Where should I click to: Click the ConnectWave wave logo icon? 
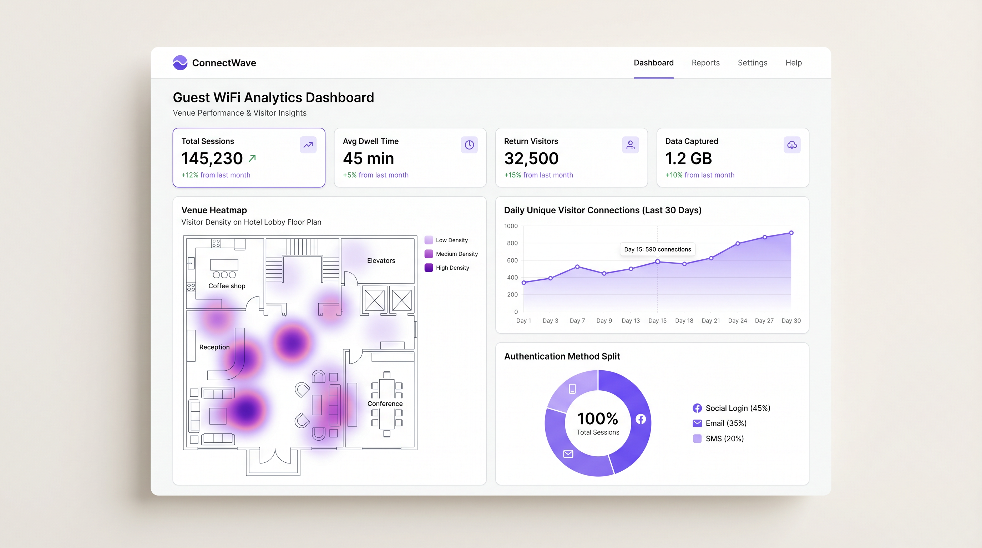179,62
